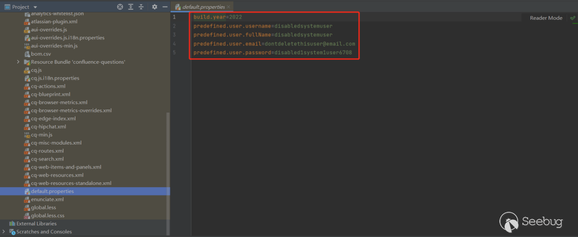Select cq-min.js file
Image resolution: width=578 pixels, height=237 pixels.
point(42,134)
